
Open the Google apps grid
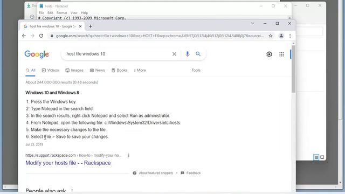click(281, 54)
